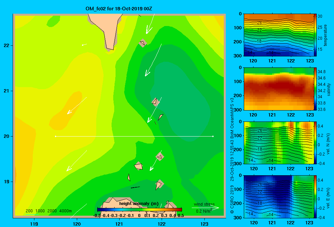This screenshot has width=334, height=227.
Task: Open the northward velocity section plot
Action: 279,143
